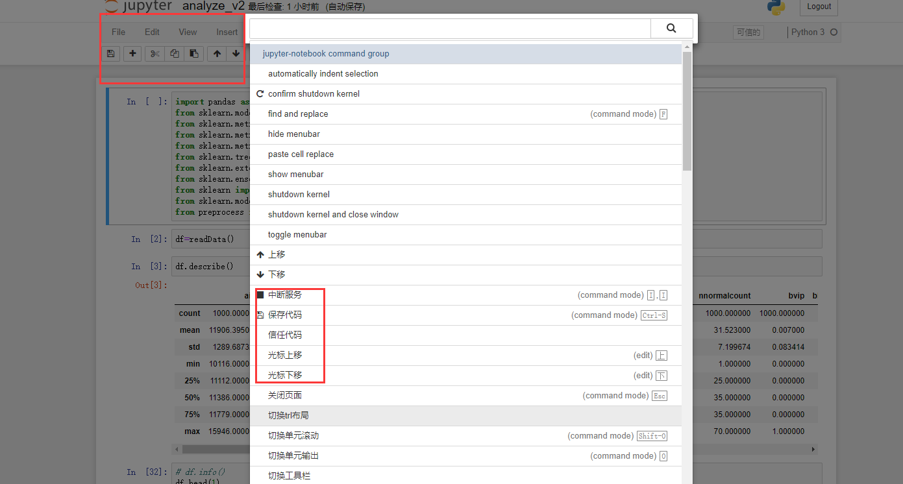Cut selected cell with scissors icon

click(x=155, y=54)
